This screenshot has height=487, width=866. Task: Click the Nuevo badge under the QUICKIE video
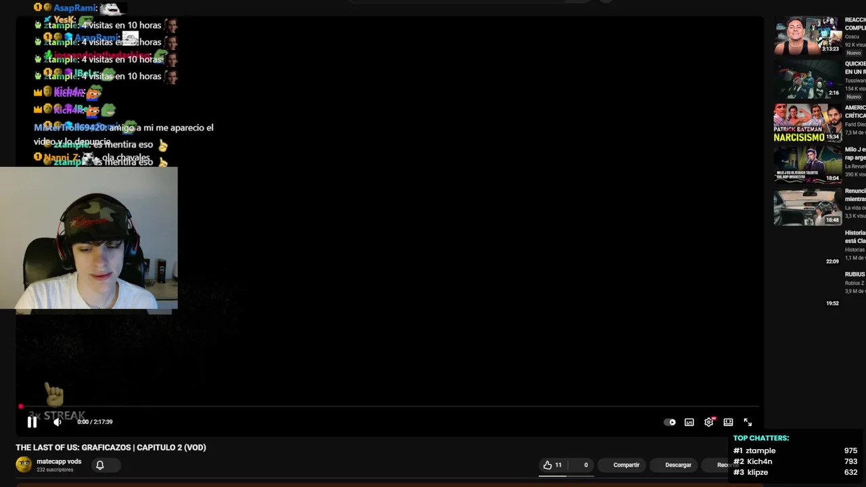[x=854, y=97]
